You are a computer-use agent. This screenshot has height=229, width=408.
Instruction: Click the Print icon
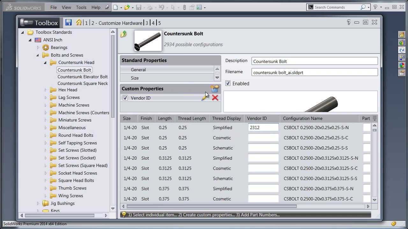pyautogui.click(x=150, y=7)
